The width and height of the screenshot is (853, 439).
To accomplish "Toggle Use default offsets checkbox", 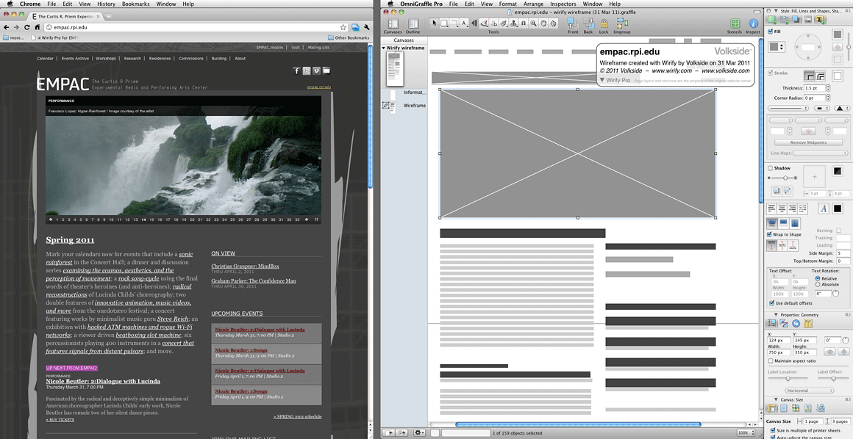I will point(772,303).
